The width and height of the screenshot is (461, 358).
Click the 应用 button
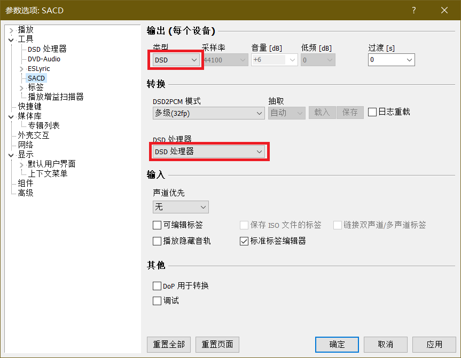(434, 345)
